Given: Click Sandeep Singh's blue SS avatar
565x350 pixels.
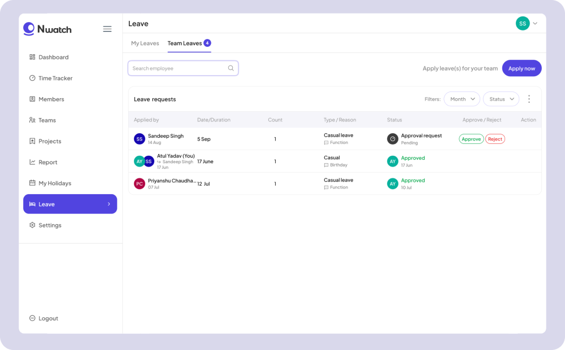Looking at the screenshot, I should pyautogui.click(x=140, y=139).
